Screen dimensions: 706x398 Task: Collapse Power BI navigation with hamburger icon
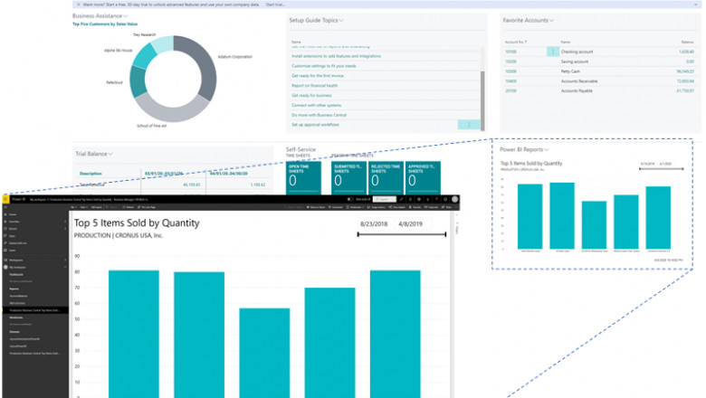tap(5, 207)
